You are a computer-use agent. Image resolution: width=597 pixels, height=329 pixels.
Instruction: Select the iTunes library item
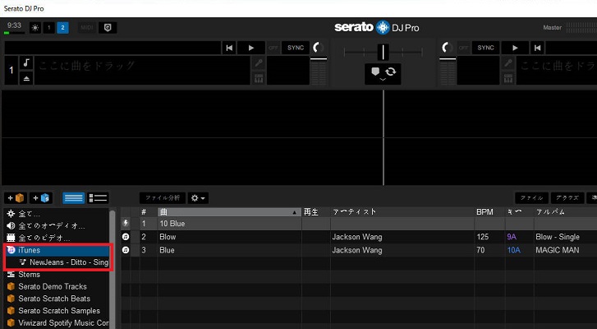coord(57,250)
